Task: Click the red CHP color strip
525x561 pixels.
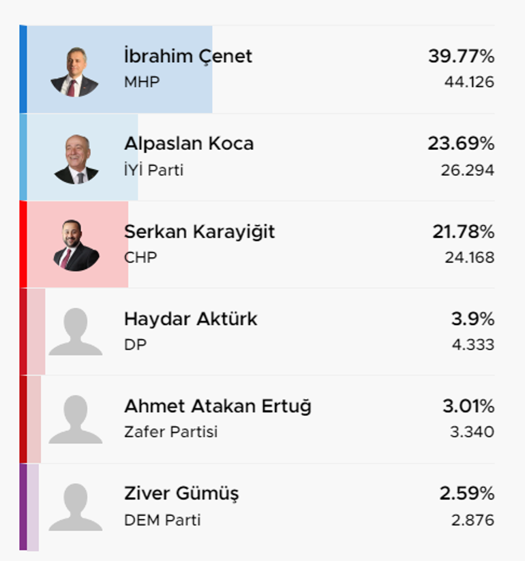Action: (x=23, y=244)
